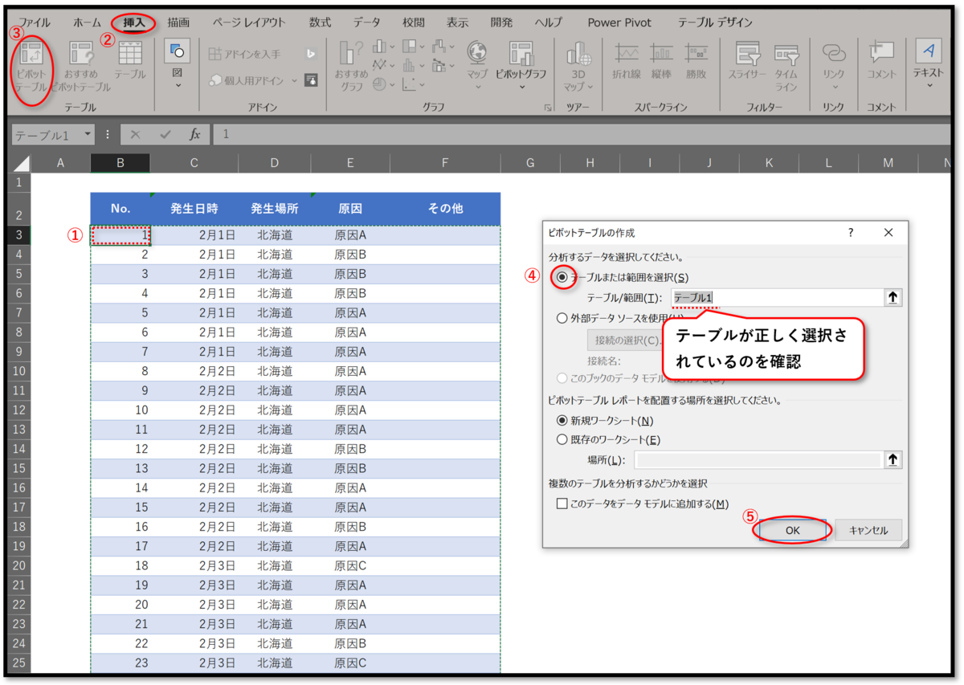
Task: Expand the リンク dropdown
Action: 834,86
